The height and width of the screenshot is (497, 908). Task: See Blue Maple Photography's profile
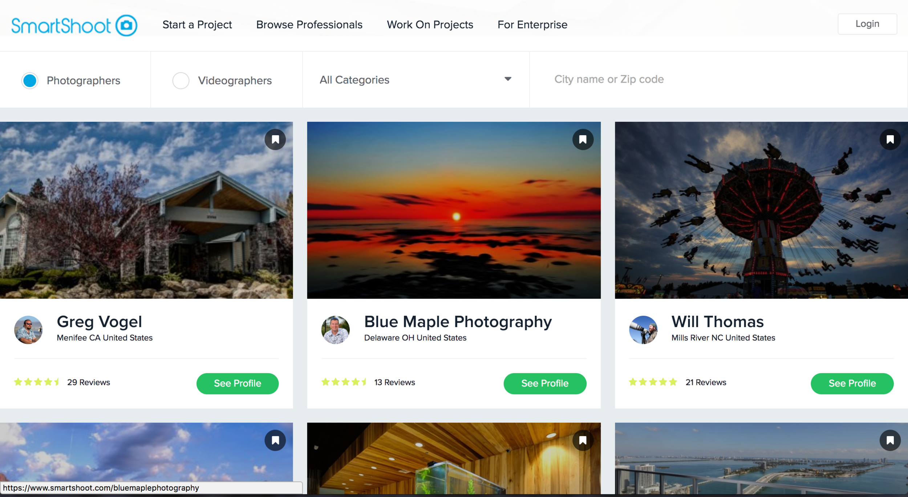pos(545,384)
